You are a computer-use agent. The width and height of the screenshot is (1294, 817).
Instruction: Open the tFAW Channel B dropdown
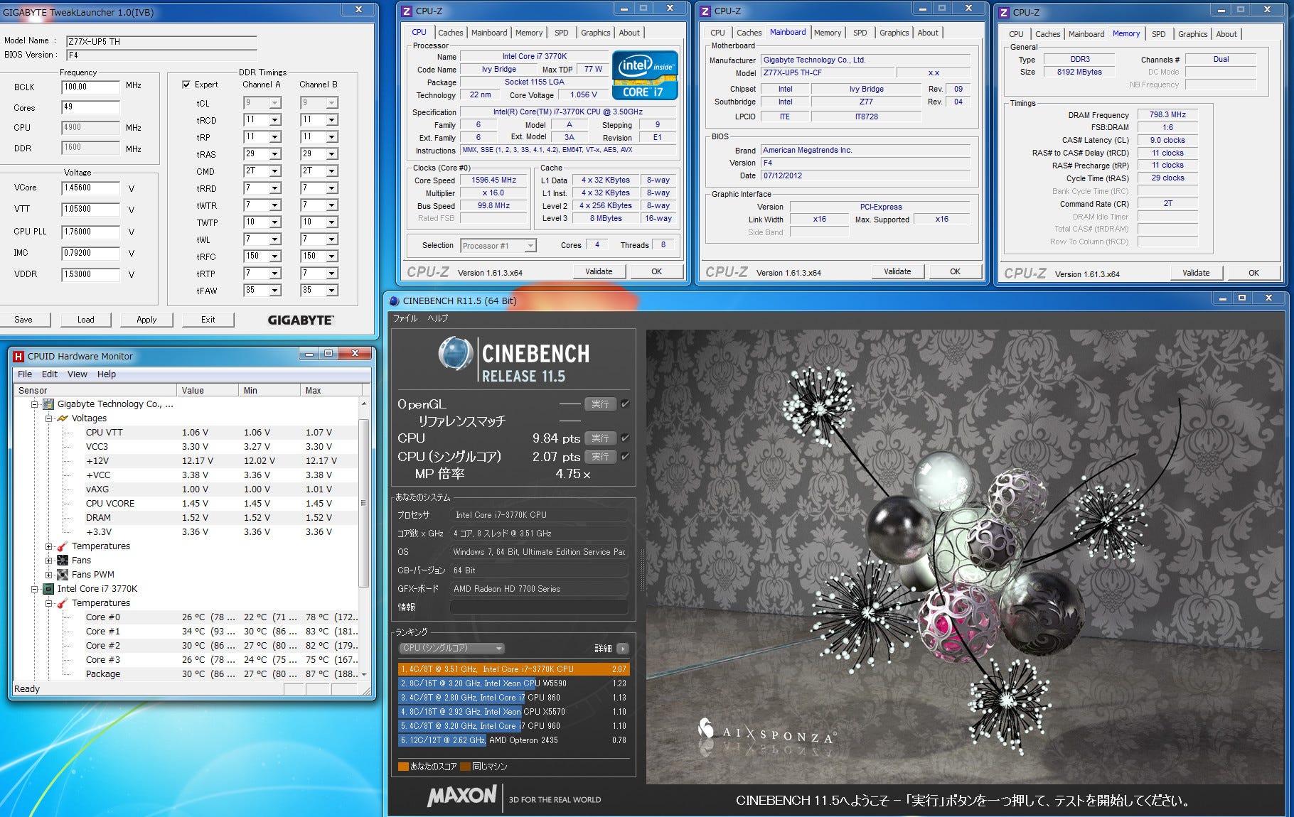click(331, 291)
